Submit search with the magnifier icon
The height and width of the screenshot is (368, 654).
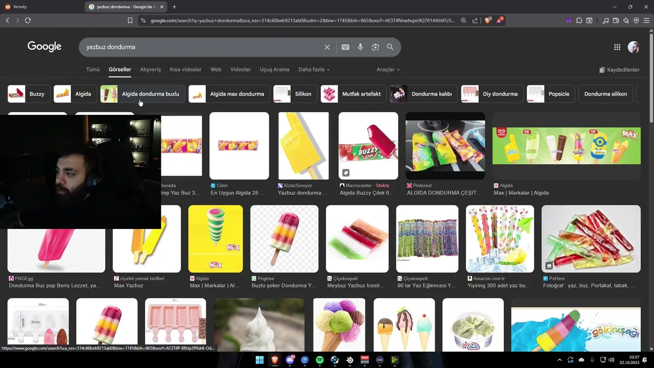[x=390, y=47]
